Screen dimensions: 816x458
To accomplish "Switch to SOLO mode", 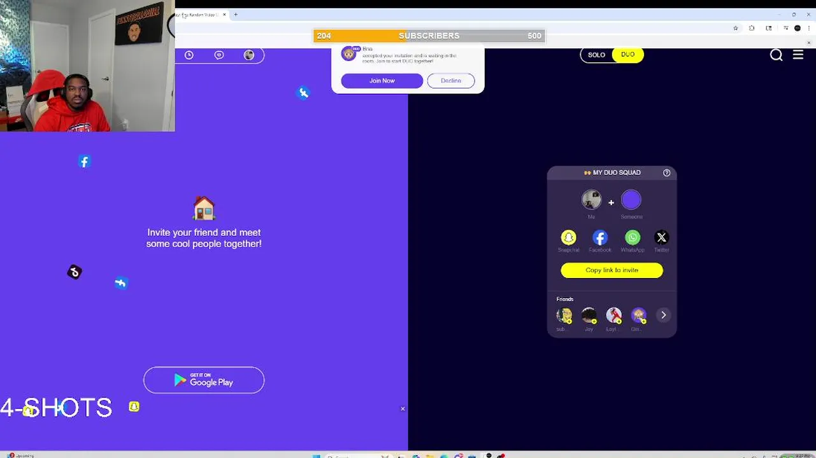I will [596, 55].
